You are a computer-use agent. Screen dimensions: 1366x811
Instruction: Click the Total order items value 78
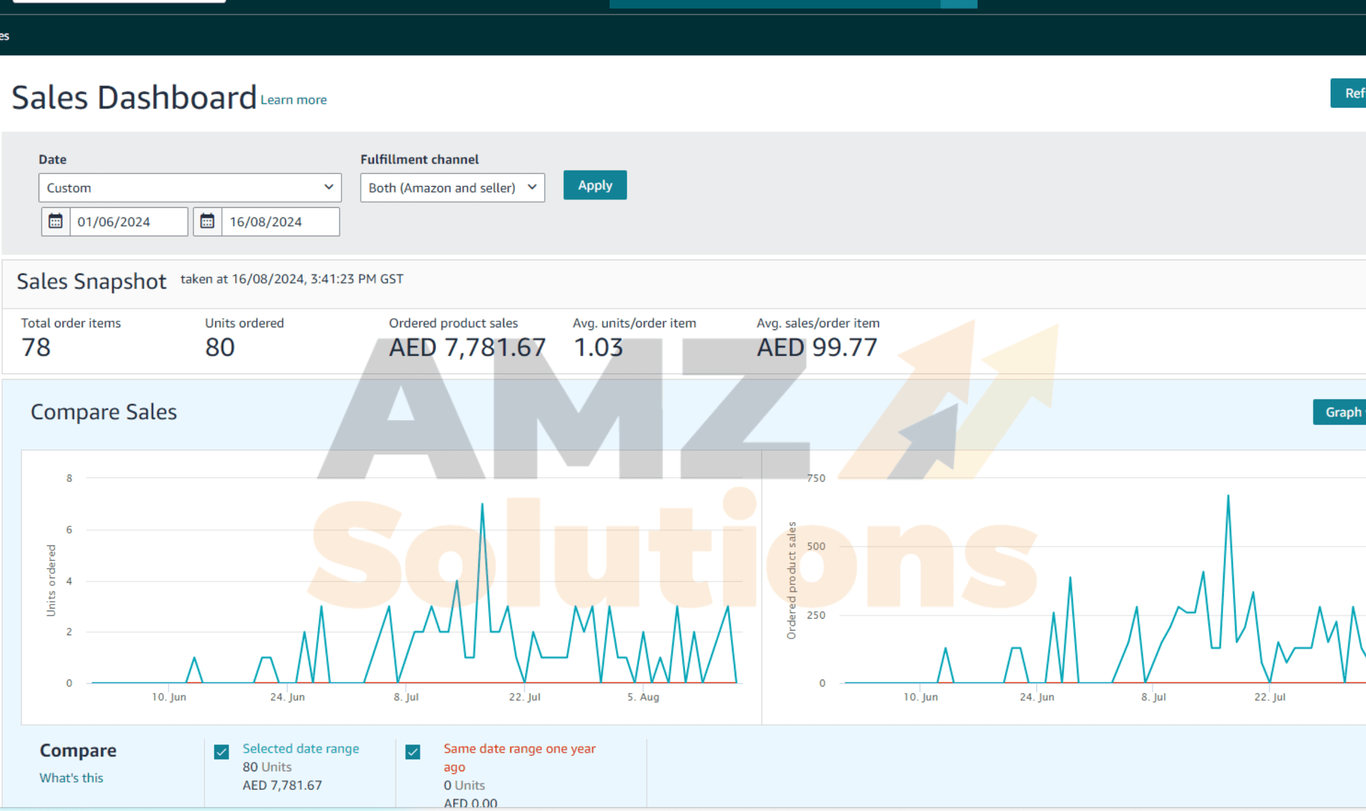click(36, 347)
